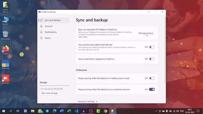
Task: Click the Manage backup button
Action: (146, 33)
